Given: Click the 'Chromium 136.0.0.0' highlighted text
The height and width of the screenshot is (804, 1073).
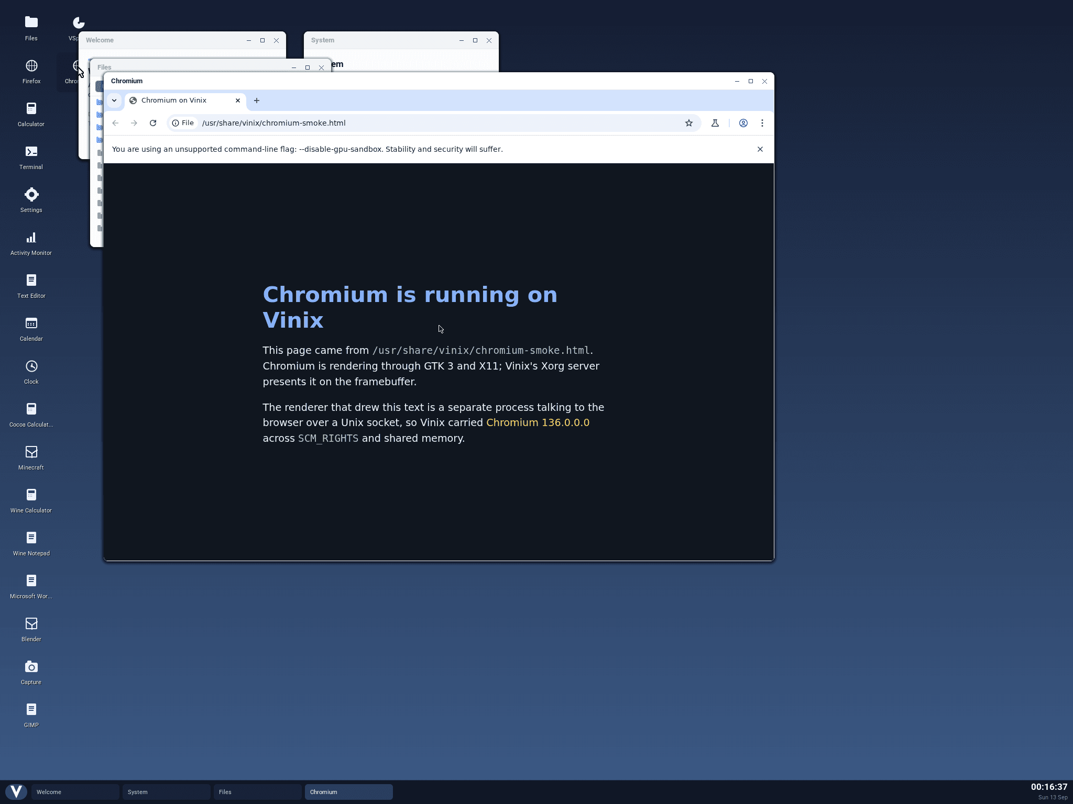Looking at the screenshot, I should click(x=538, y=422).
